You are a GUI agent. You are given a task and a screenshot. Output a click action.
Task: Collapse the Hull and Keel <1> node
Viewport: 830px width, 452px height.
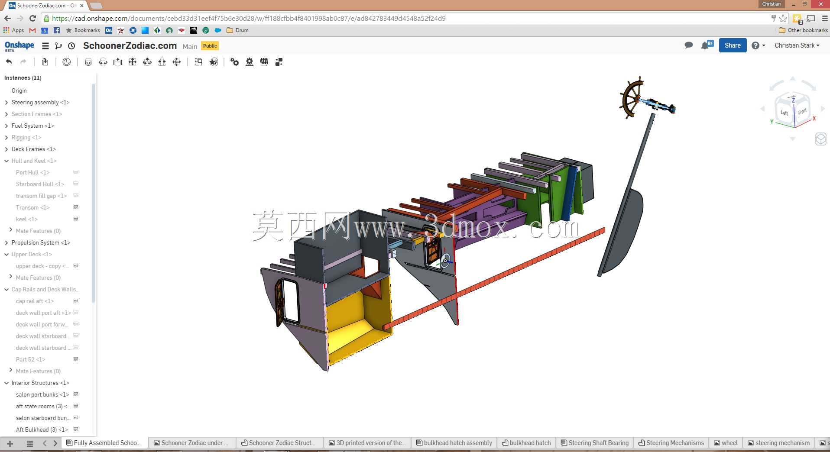point(6,161)
